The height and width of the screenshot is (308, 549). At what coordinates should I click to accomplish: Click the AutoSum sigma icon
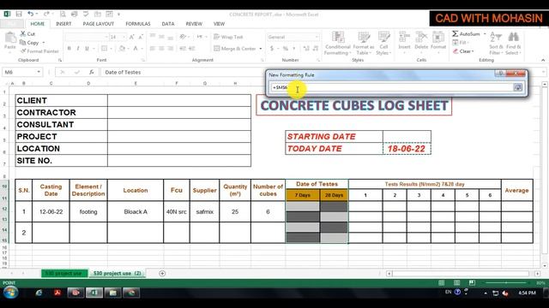[455, 33]
